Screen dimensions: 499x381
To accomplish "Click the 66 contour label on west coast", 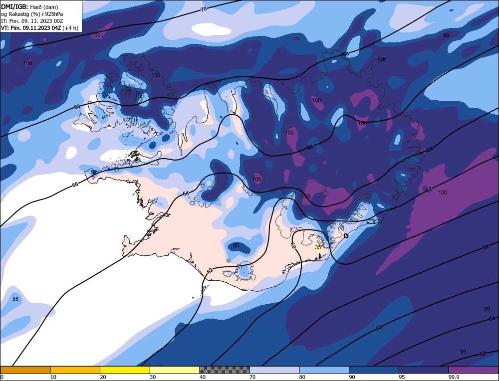I will [75, 185].
